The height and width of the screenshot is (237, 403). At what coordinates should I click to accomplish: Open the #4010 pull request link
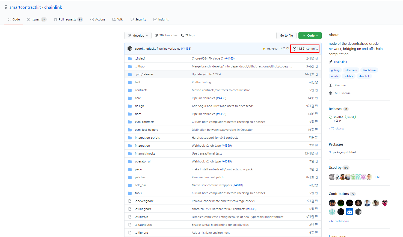tap(238, 185)
